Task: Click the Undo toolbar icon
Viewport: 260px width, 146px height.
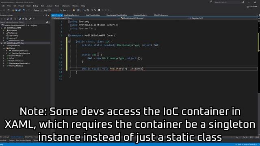Action: (24, 10)
